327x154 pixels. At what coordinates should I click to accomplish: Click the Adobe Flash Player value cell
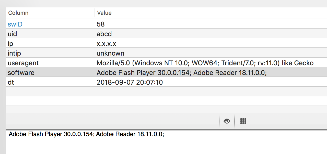coord(181,73)
